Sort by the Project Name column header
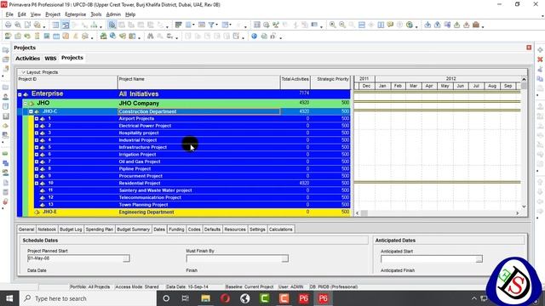Screen dimensions: 545x306 tap(198, 82)
